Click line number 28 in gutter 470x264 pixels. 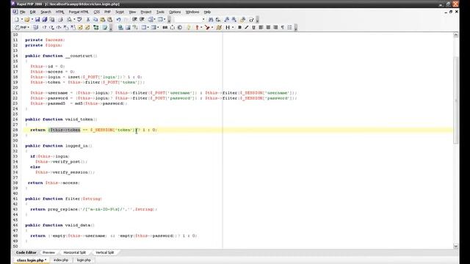click(15, 130)
